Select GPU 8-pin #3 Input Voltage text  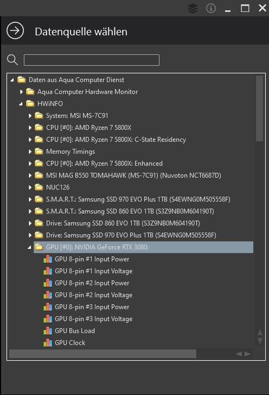click(x=93, y=319)
